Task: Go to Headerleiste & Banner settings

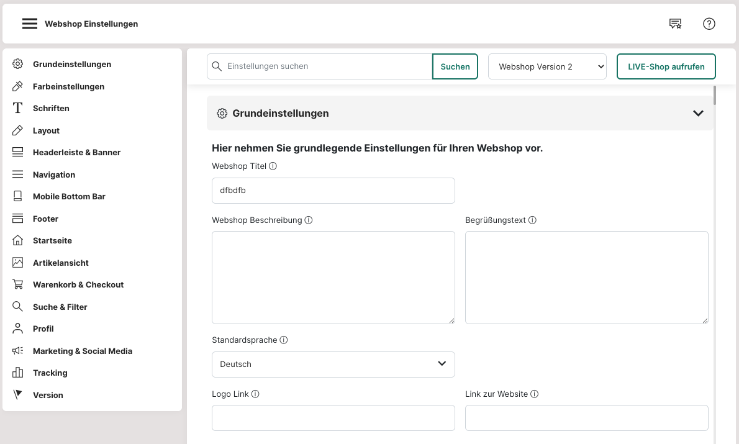Action: tap(76, 152)
